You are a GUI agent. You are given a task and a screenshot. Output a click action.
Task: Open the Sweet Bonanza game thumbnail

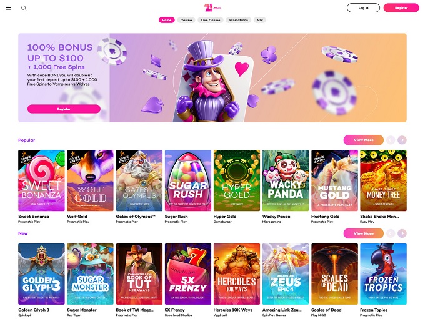coord(41,180)
